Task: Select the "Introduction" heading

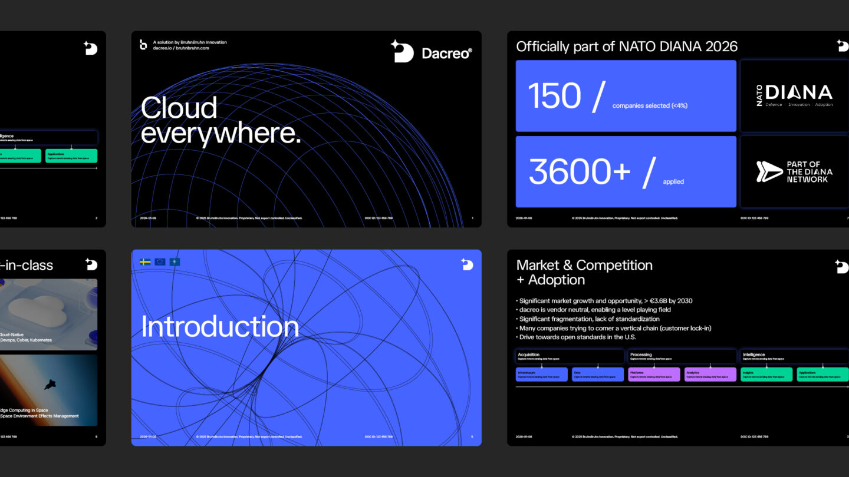Action: (220, 327)
